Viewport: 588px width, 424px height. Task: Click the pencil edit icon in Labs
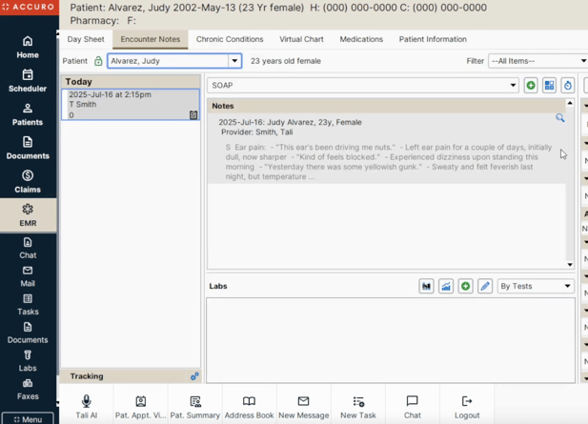[x=485, y=286]
